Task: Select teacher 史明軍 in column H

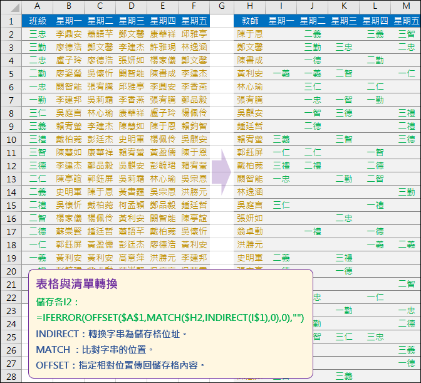Action: point(250,258)
